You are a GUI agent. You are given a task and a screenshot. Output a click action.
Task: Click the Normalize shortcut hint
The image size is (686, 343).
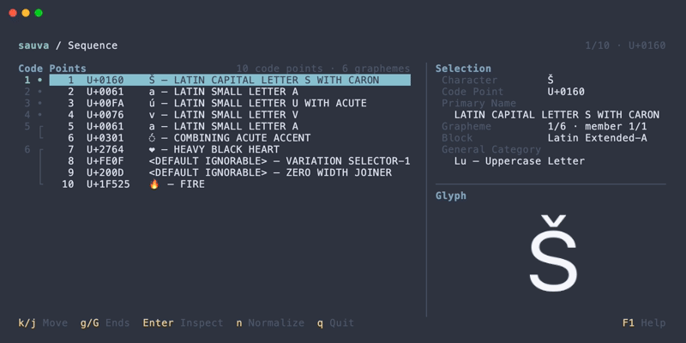click(270, 323)
